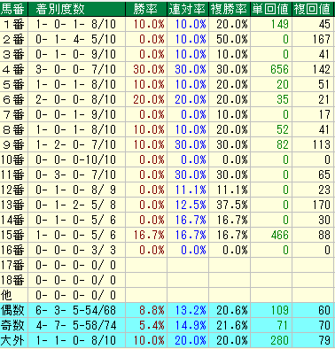
Task: Click the 複勝率 column header
Action: (229, 9)
